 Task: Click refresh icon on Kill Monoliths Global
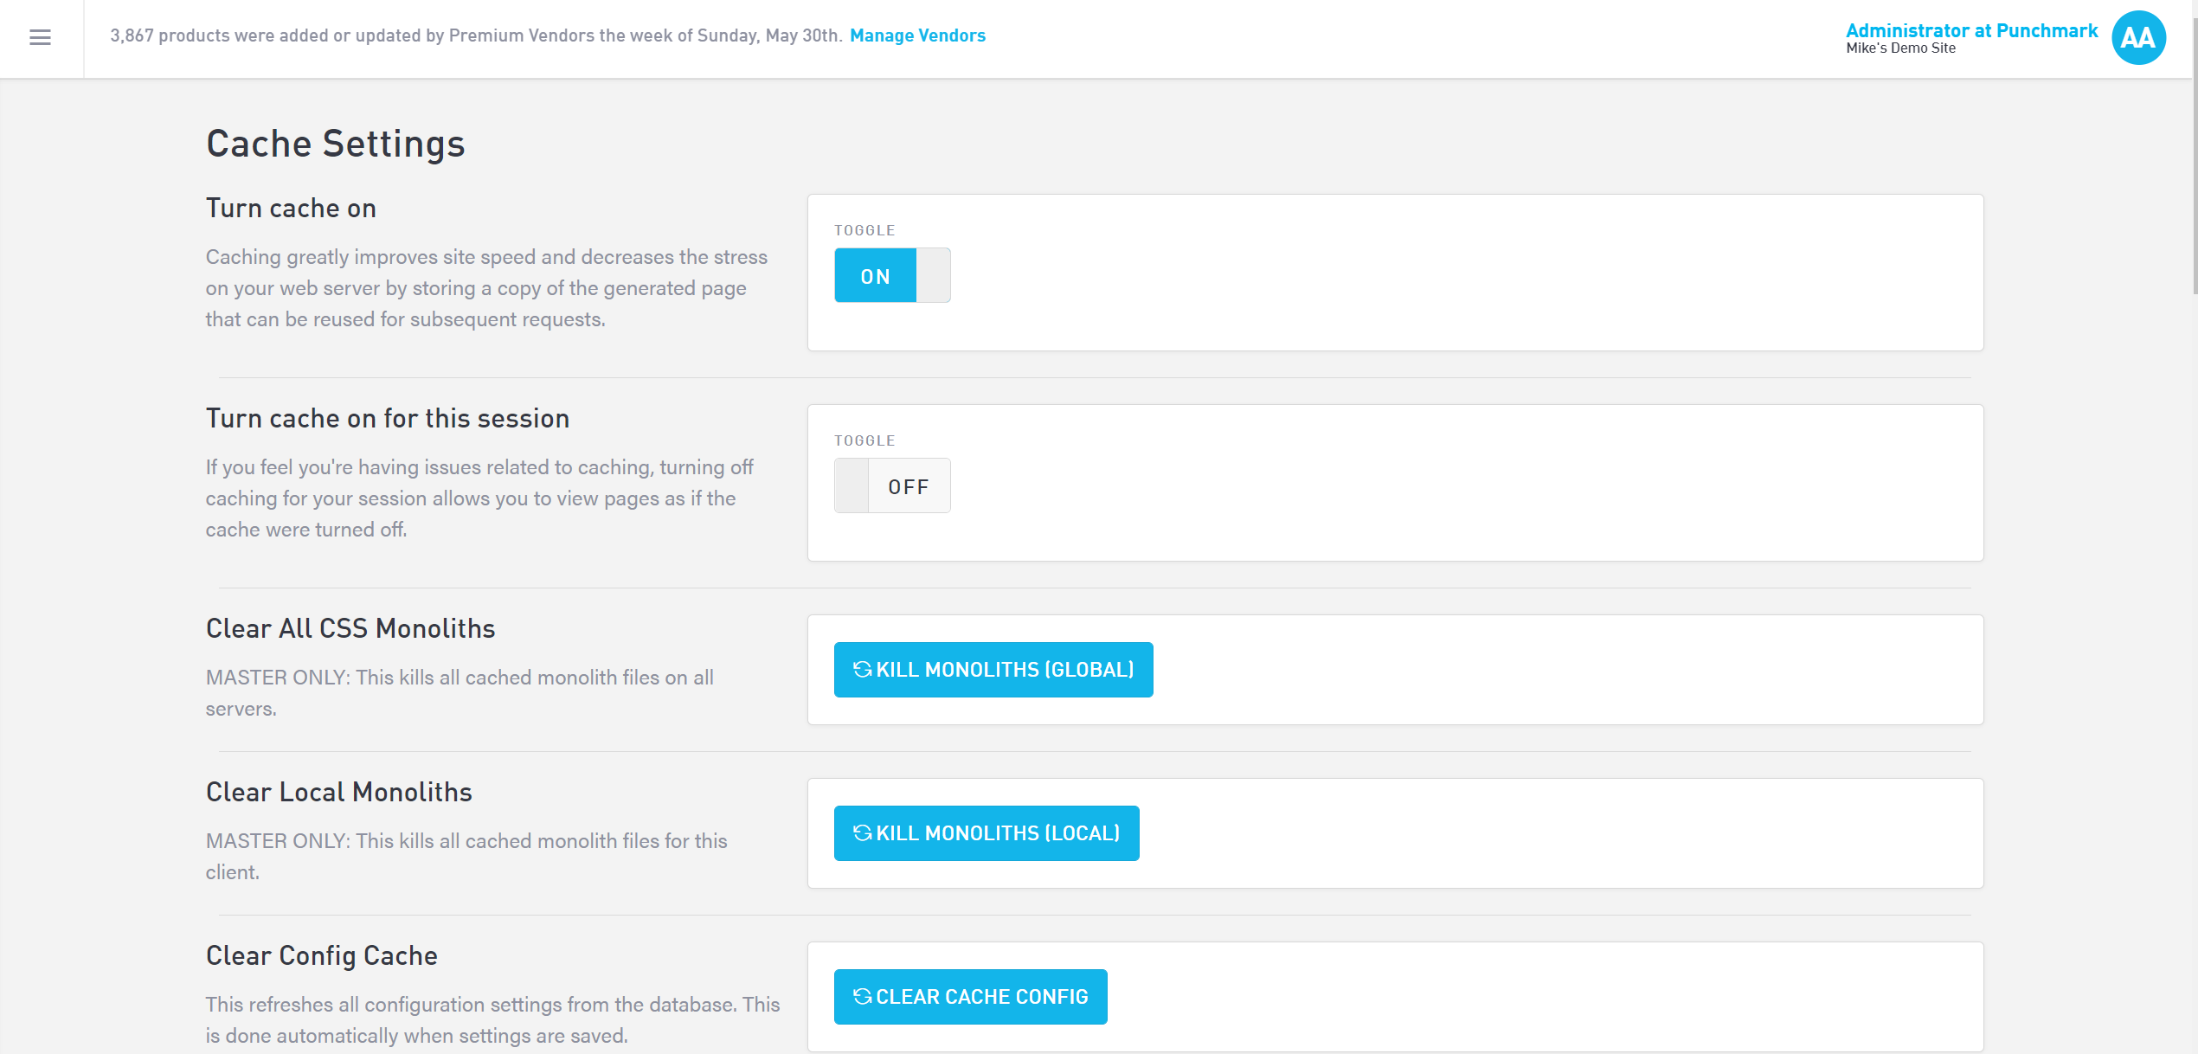pos(862,669)
